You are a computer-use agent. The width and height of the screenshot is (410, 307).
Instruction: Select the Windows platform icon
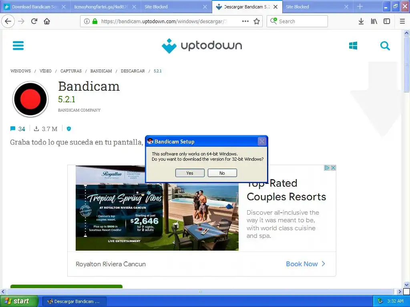pyautogui.click(x=353, y=46)
